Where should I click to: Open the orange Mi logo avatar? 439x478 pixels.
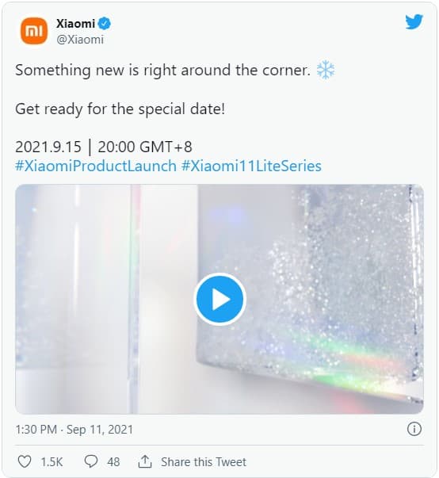(x=34, y=30)
